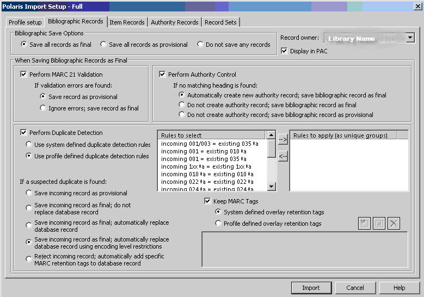Select rule incoming 001/003 = existing 035 ‡a
424x297 pixels.
(x=210, y=144)
